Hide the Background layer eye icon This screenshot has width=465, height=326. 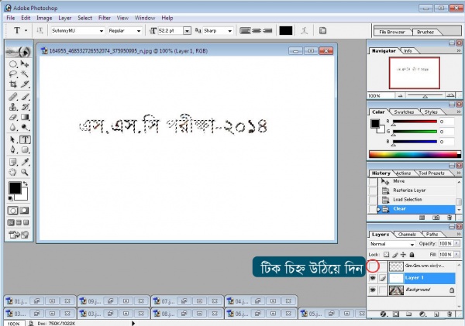pos(373,290)
